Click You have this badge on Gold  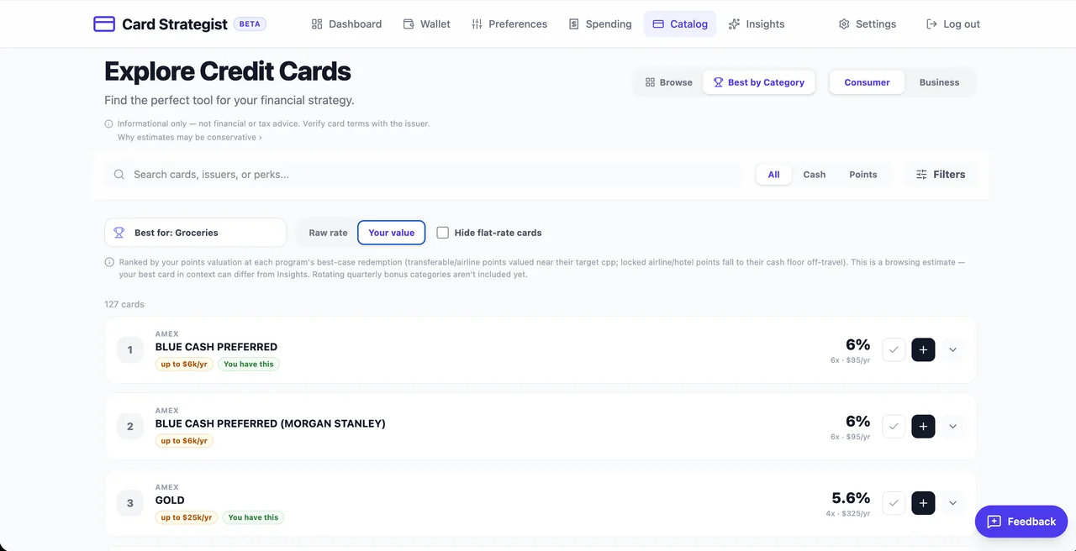253,517
